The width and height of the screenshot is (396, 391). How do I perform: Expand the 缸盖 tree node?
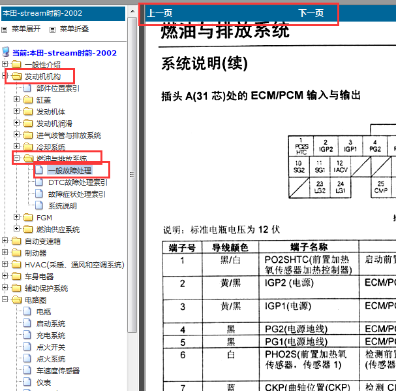click(x=17, y=99)
